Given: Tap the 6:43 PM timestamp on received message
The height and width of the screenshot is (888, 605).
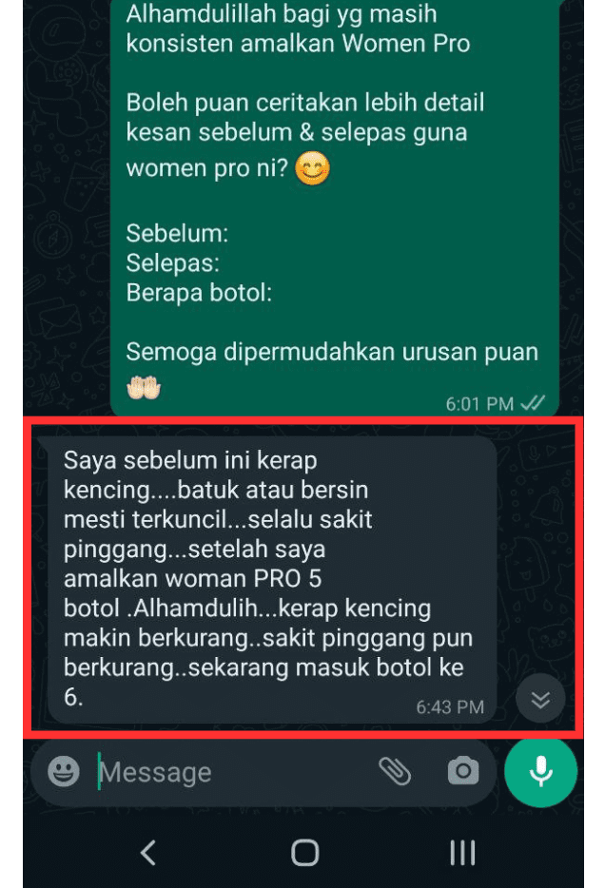Looking at the screenshot, I should pos(450,706).
